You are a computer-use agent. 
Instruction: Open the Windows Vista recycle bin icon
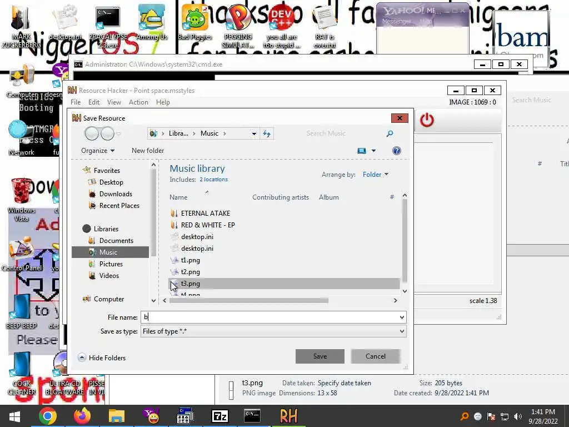[21, 200]
